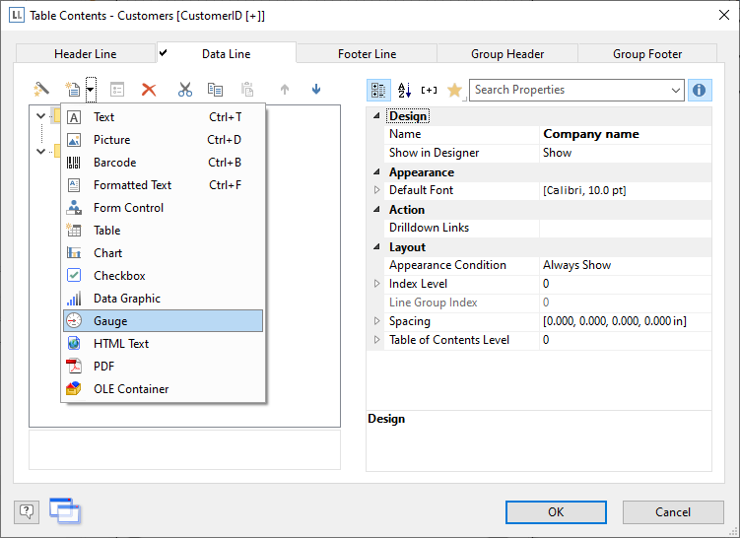Screen dimensions: 740x538
Task: Toggle categorized view of properties
Action: point(379,90)
